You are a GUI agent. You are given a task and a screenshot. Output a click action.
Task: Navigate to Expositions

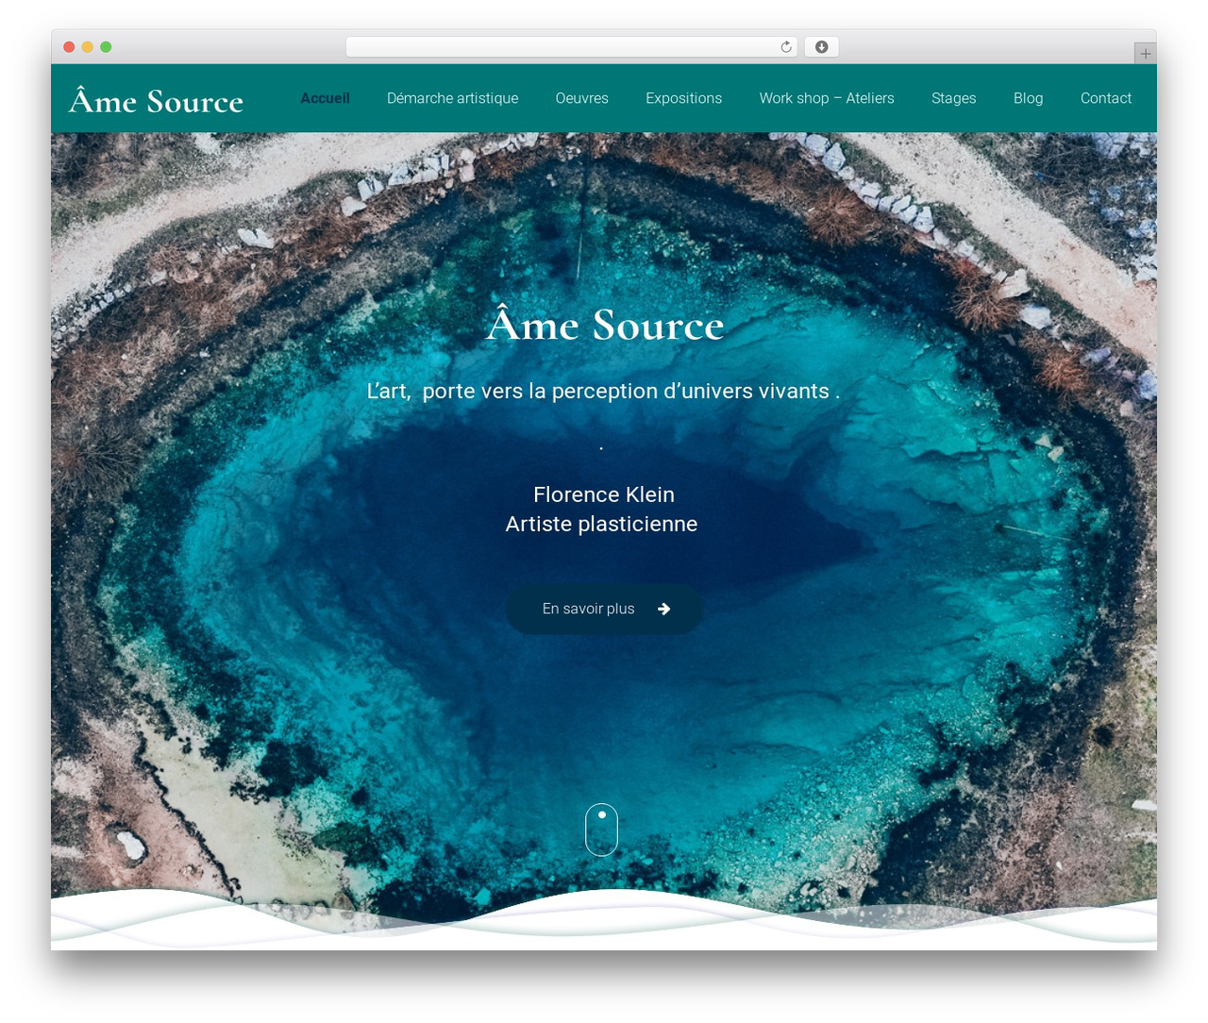click(683, 98)
